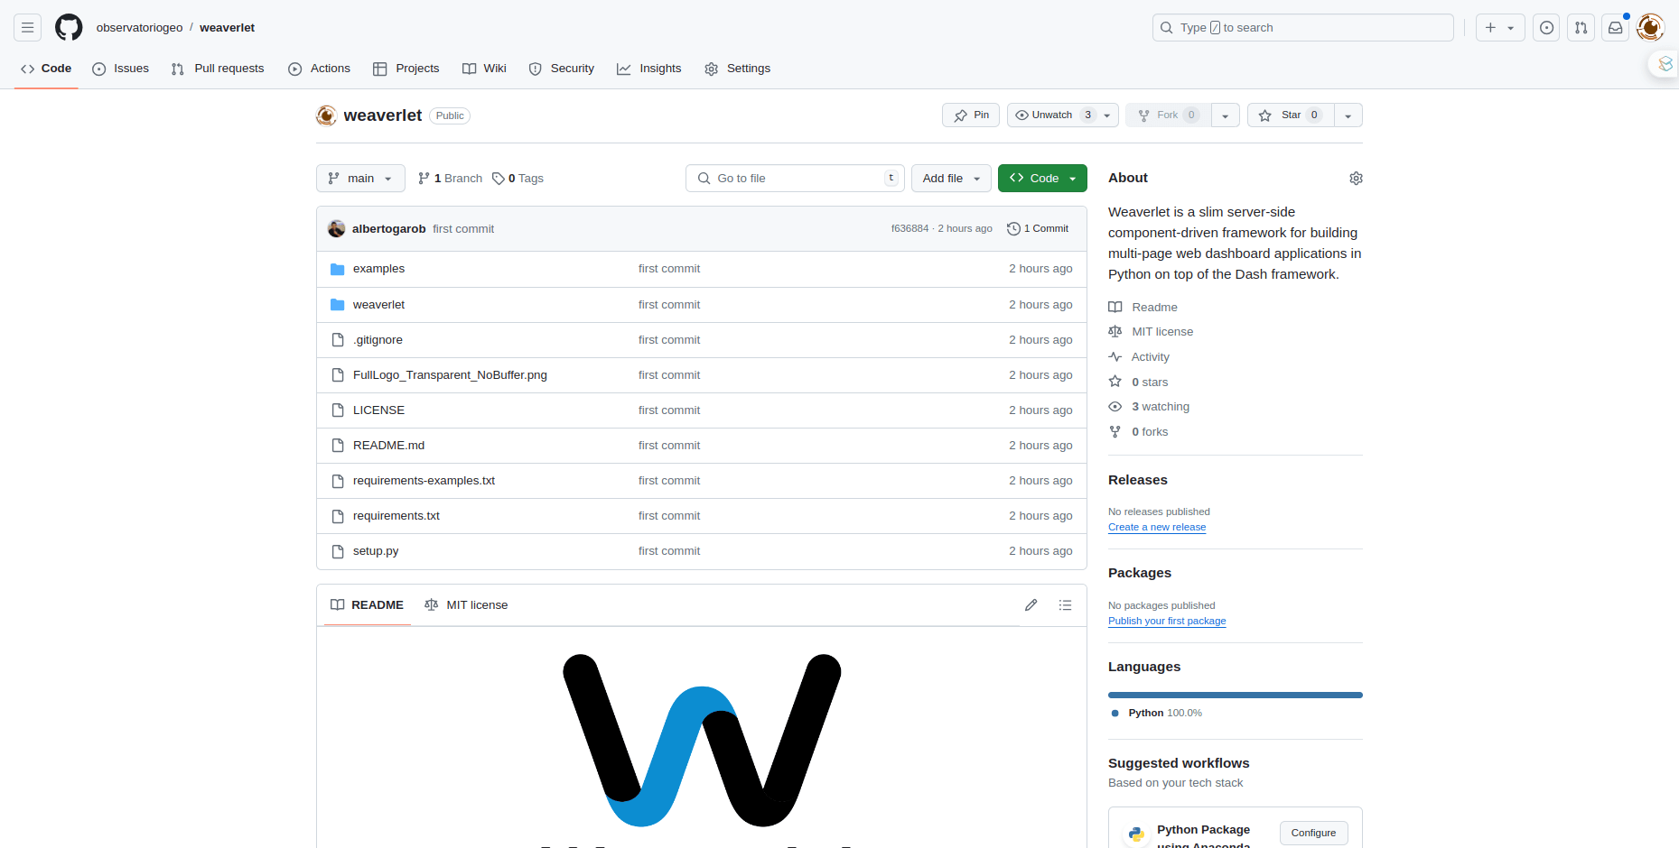Image resolution: width=1679 pixels, height=848 pixels.
Task: Focus the Go to file search field
Action: pyautogui.click(x=795, y=179)
